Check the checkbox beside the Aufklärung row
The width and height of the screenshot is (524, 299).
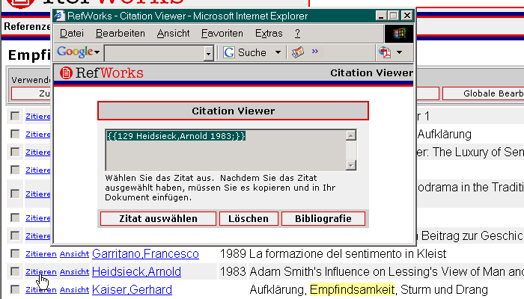(x=15, y=134)
